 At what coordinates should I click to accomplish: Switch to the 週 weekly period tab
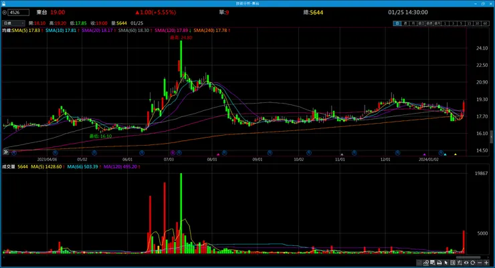click(x=405, y=23)
